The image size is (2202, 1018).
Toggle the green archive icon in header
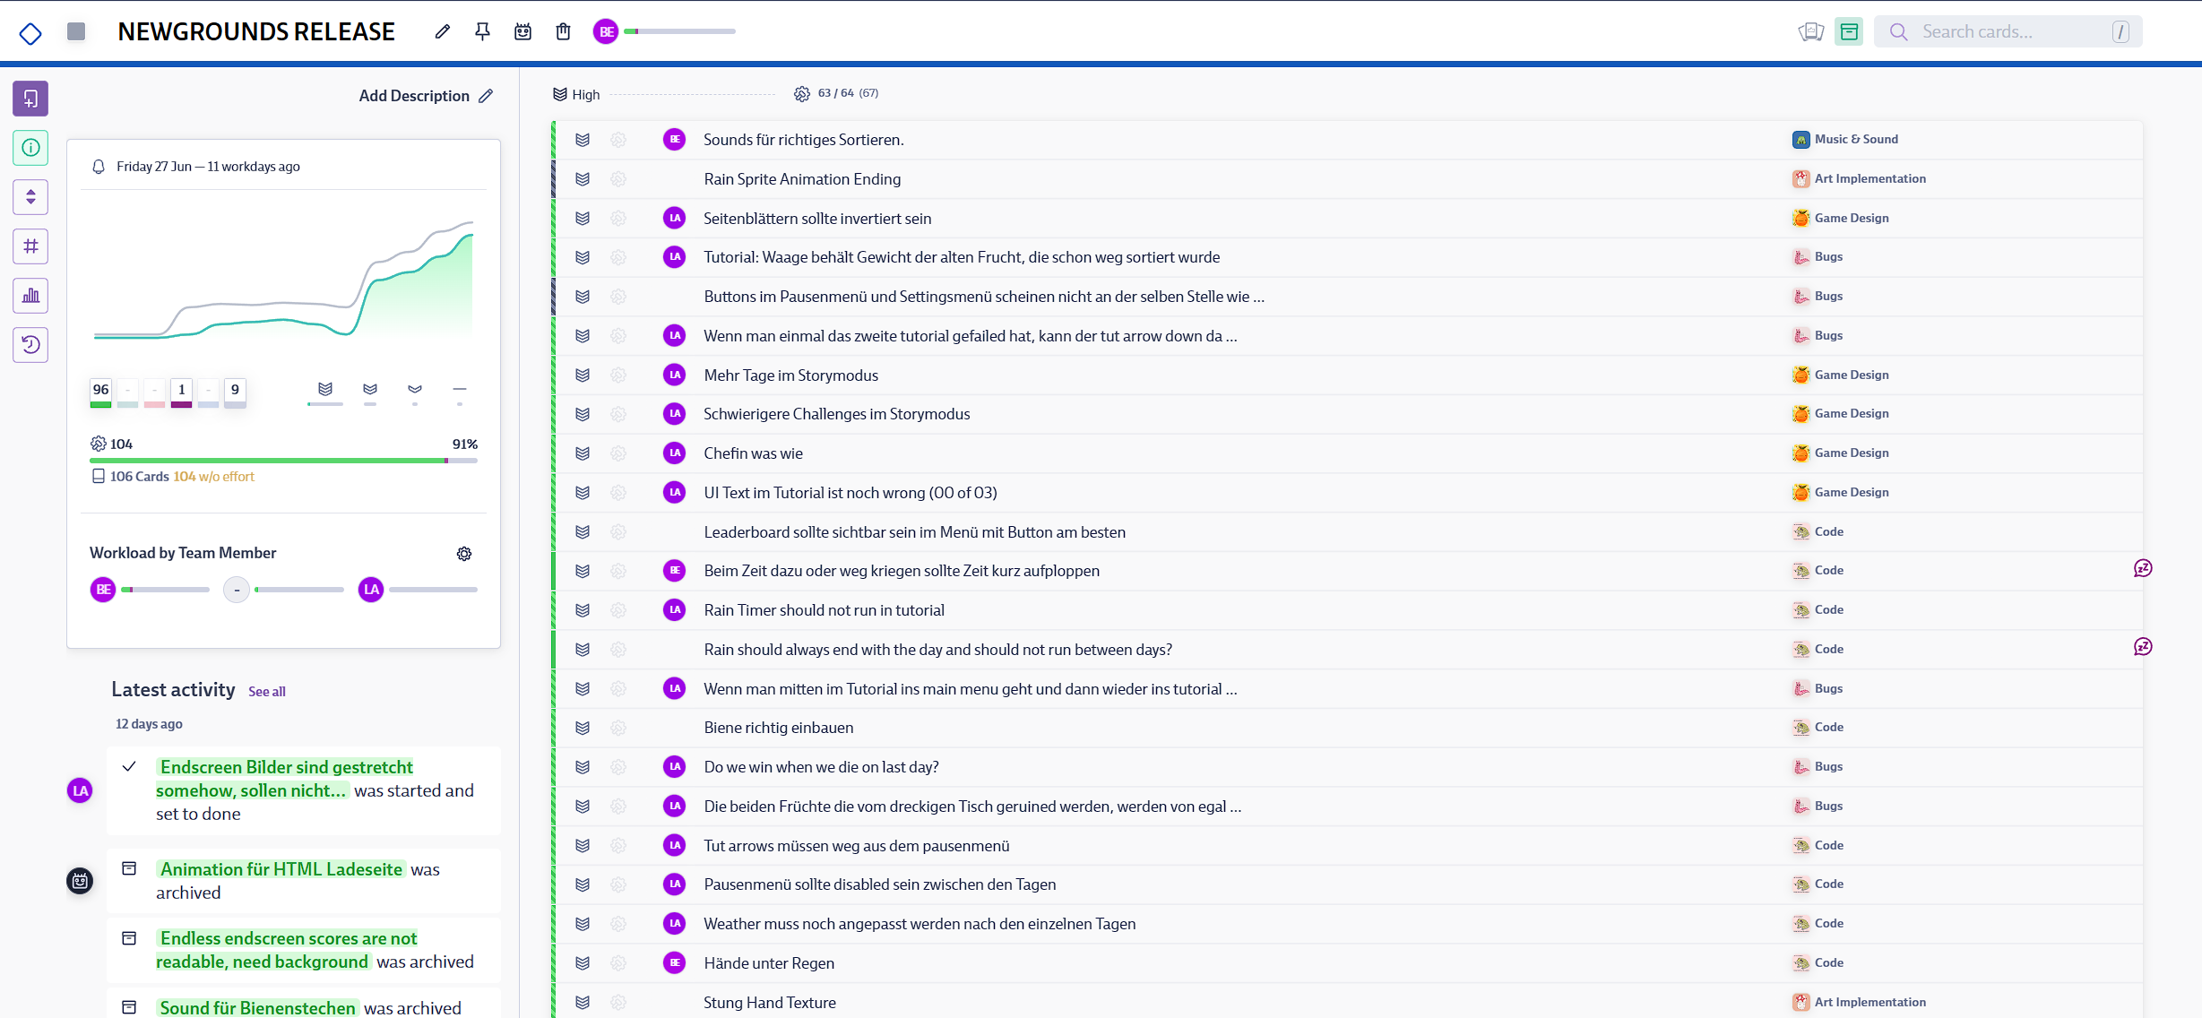(1849, 31)
